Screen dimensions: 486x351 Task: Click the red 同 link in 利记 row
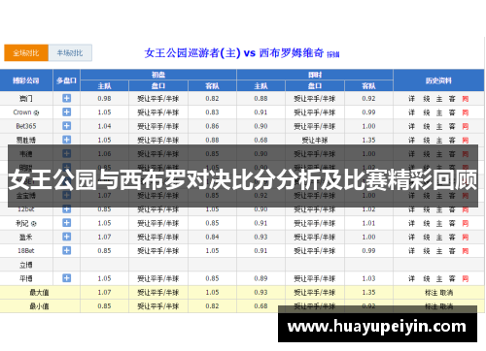(466, 223)
